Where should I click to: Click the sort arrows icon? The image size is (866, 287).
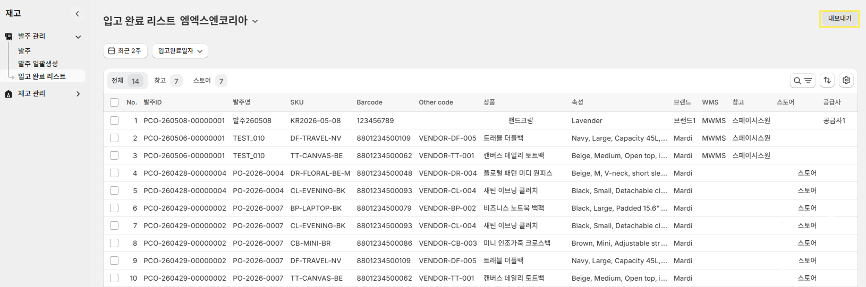[x=827, y=80]
